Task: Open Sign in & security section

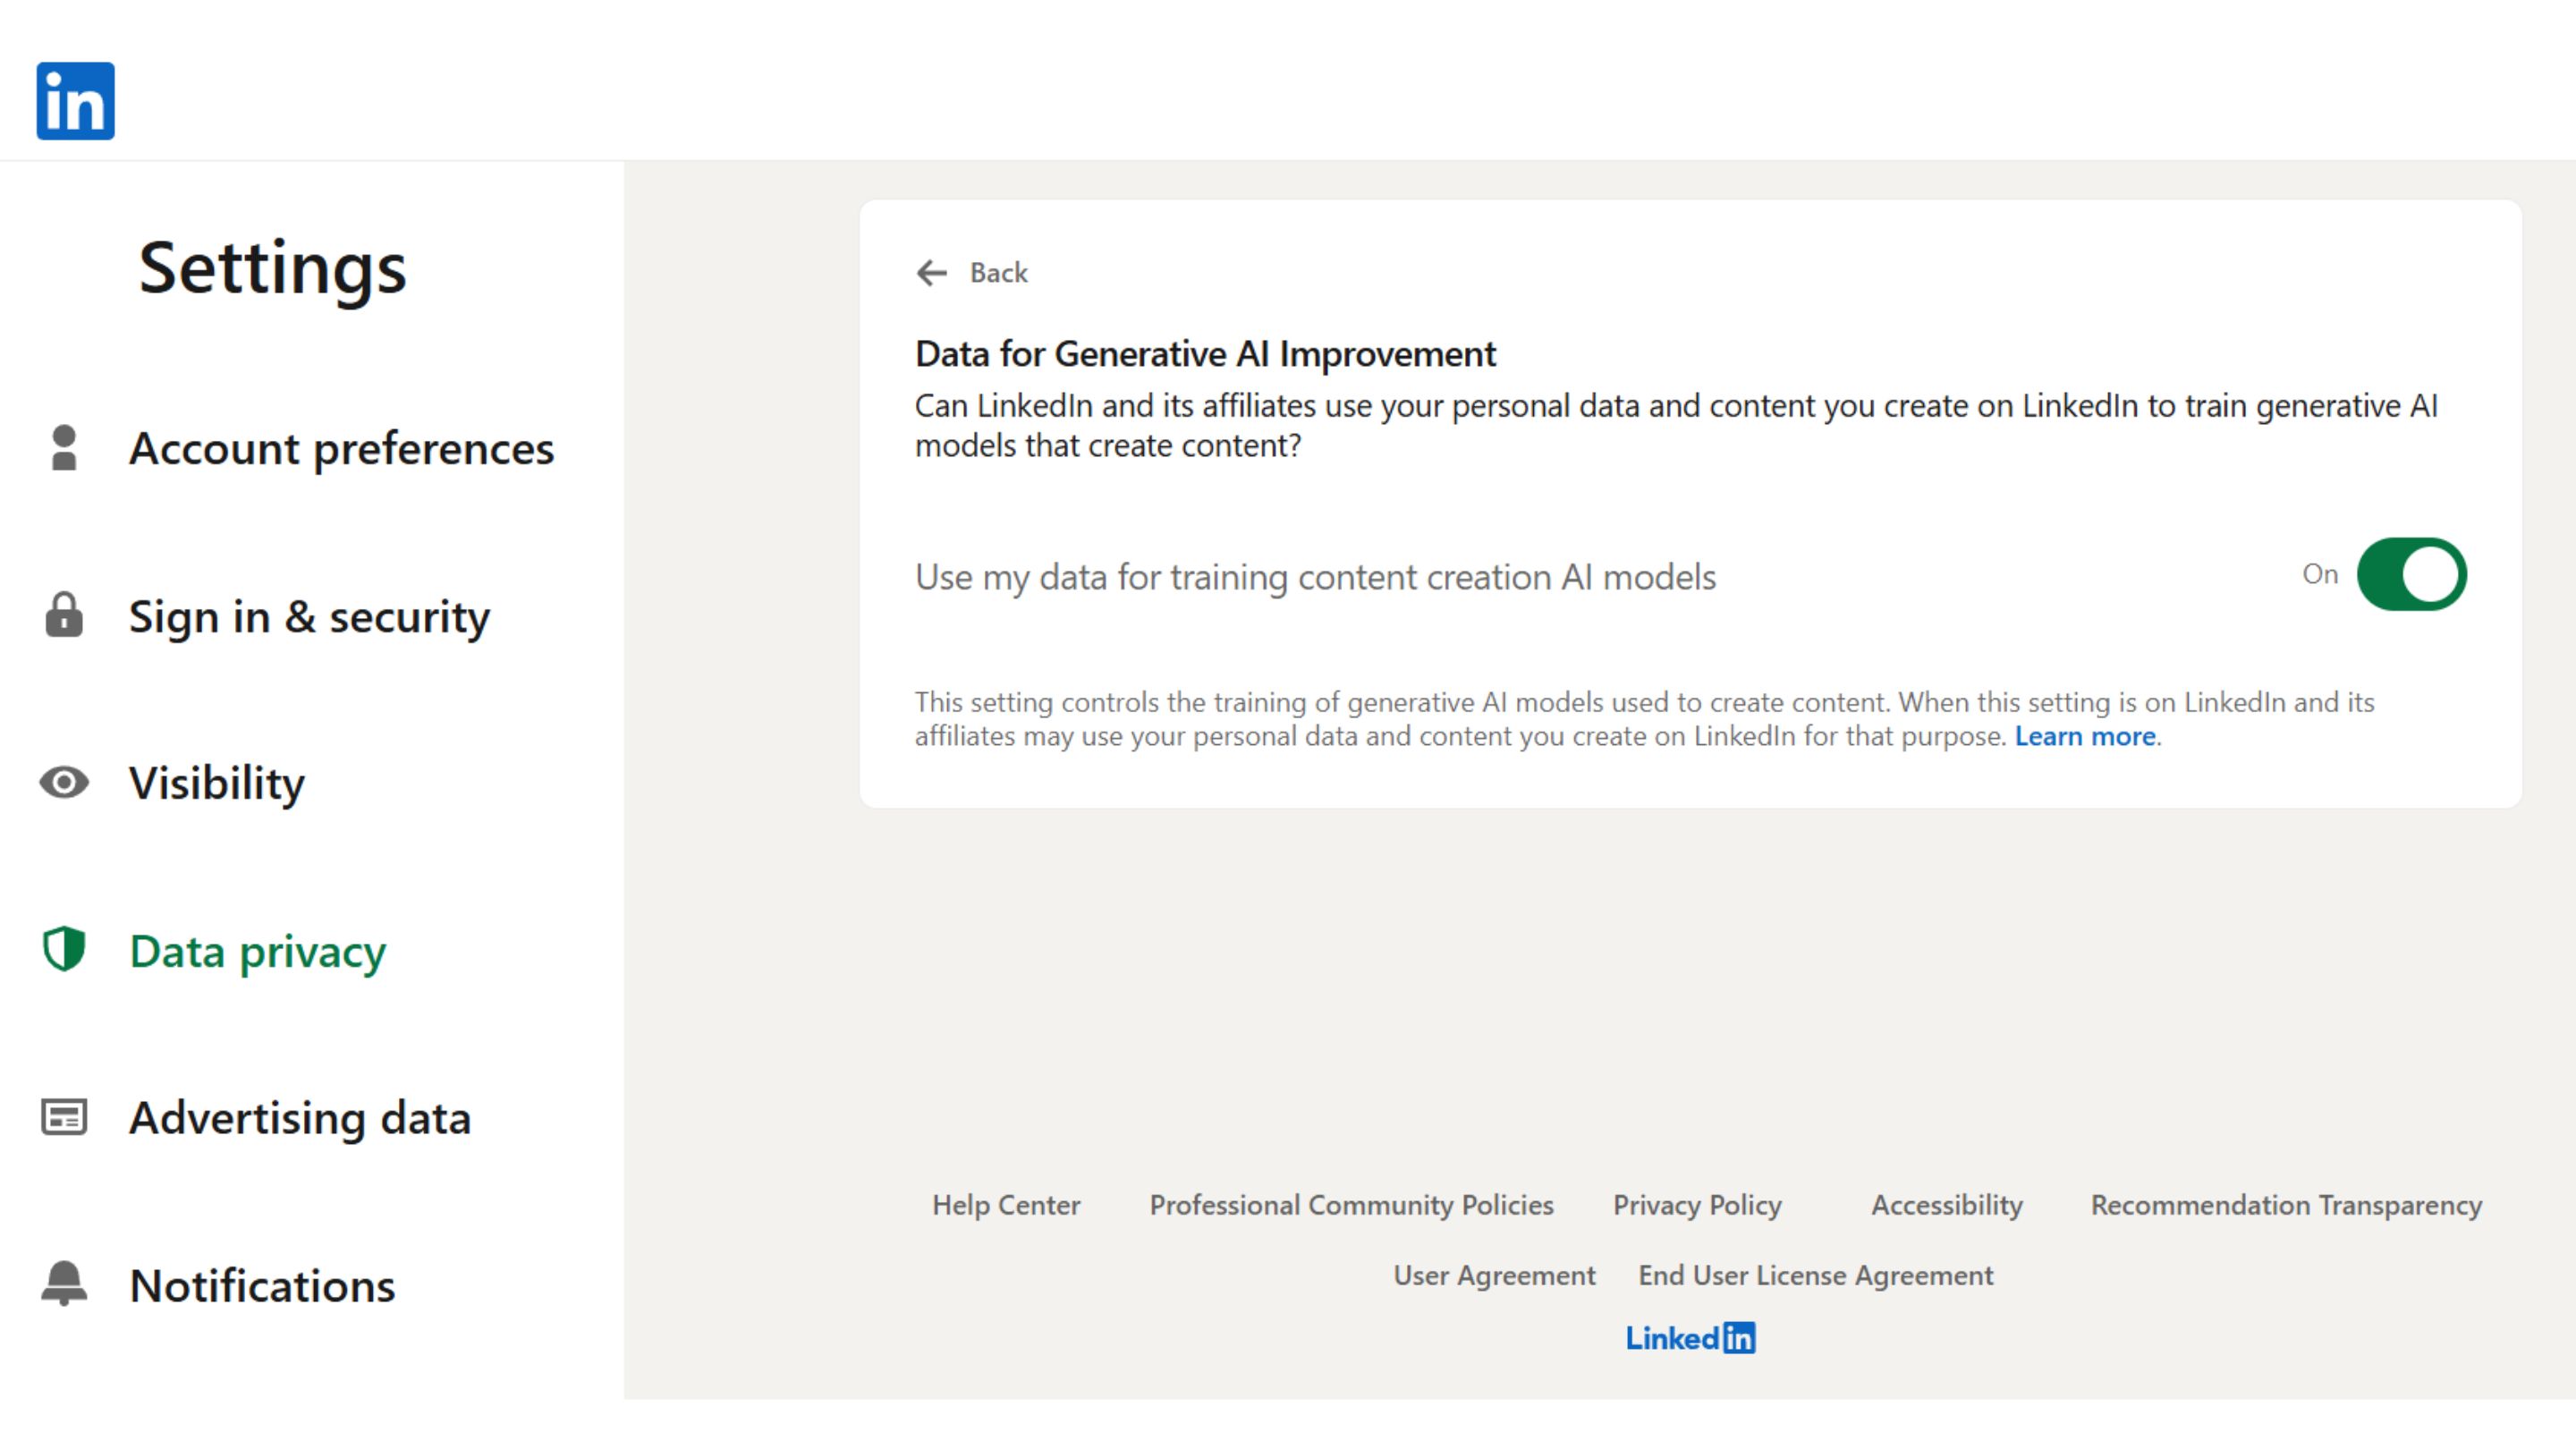Action: click(x=309, y=616)
